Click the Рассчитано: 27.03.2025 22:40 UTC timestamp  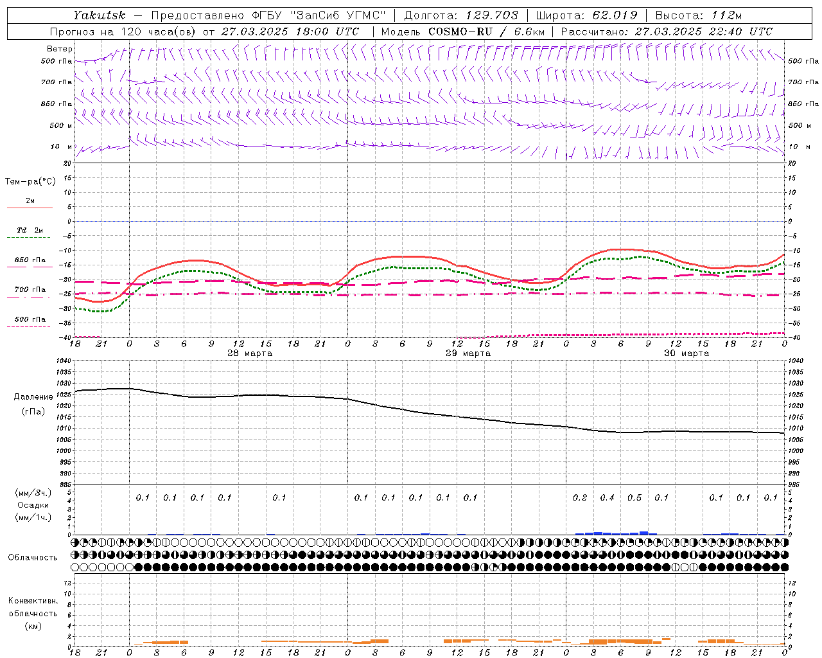tap(667, 31)
